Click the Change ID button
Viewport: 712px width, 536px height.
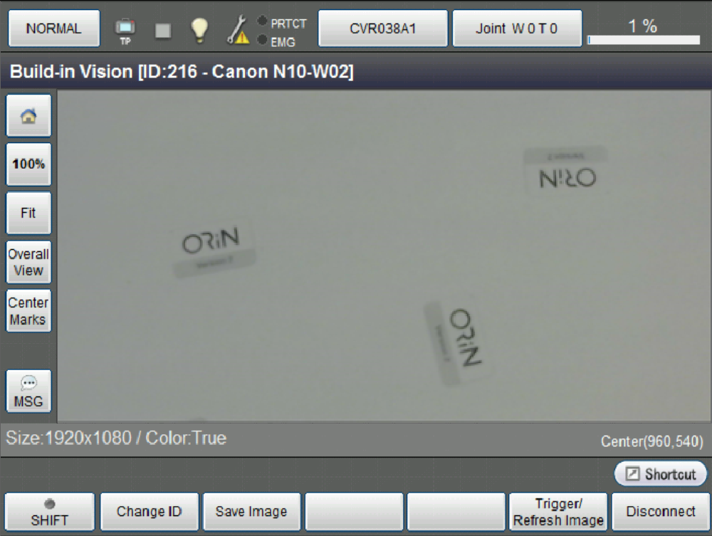[150, 512]
